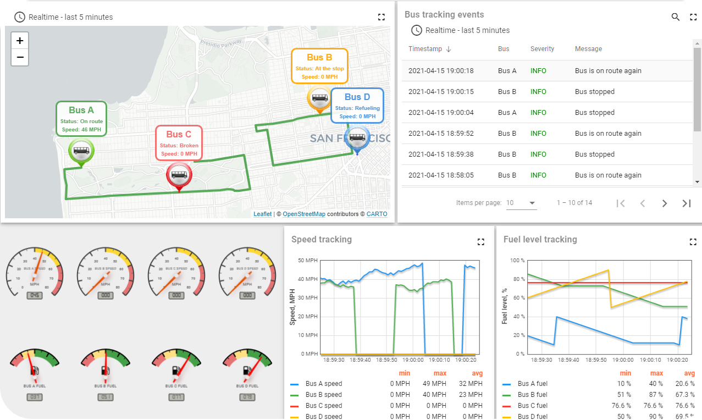Search the Bus tracking events table
The width and height of the screenshot is (702, 420).
676,17
